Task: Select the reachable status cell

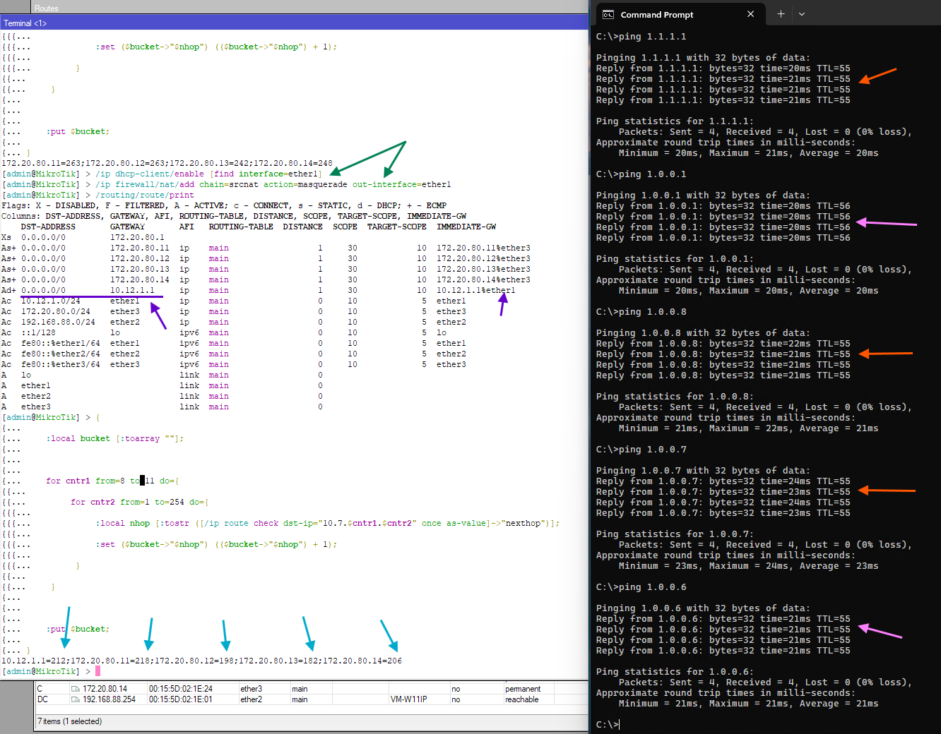Action: coord(521,699)
